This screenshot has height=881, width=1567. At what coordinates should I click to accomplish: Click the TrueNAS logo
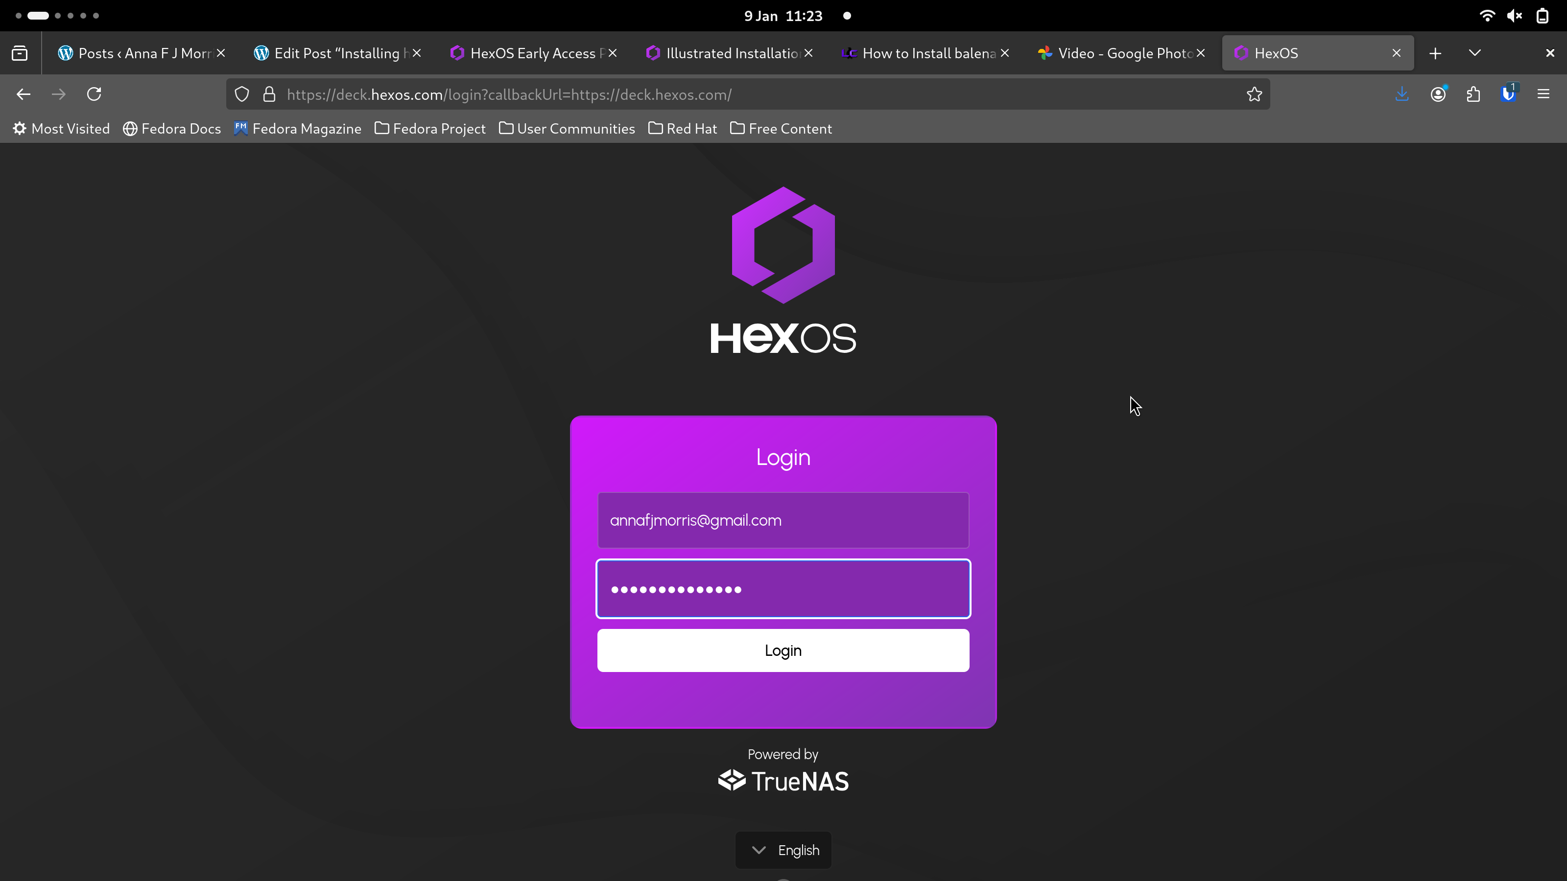pos(783,781)
